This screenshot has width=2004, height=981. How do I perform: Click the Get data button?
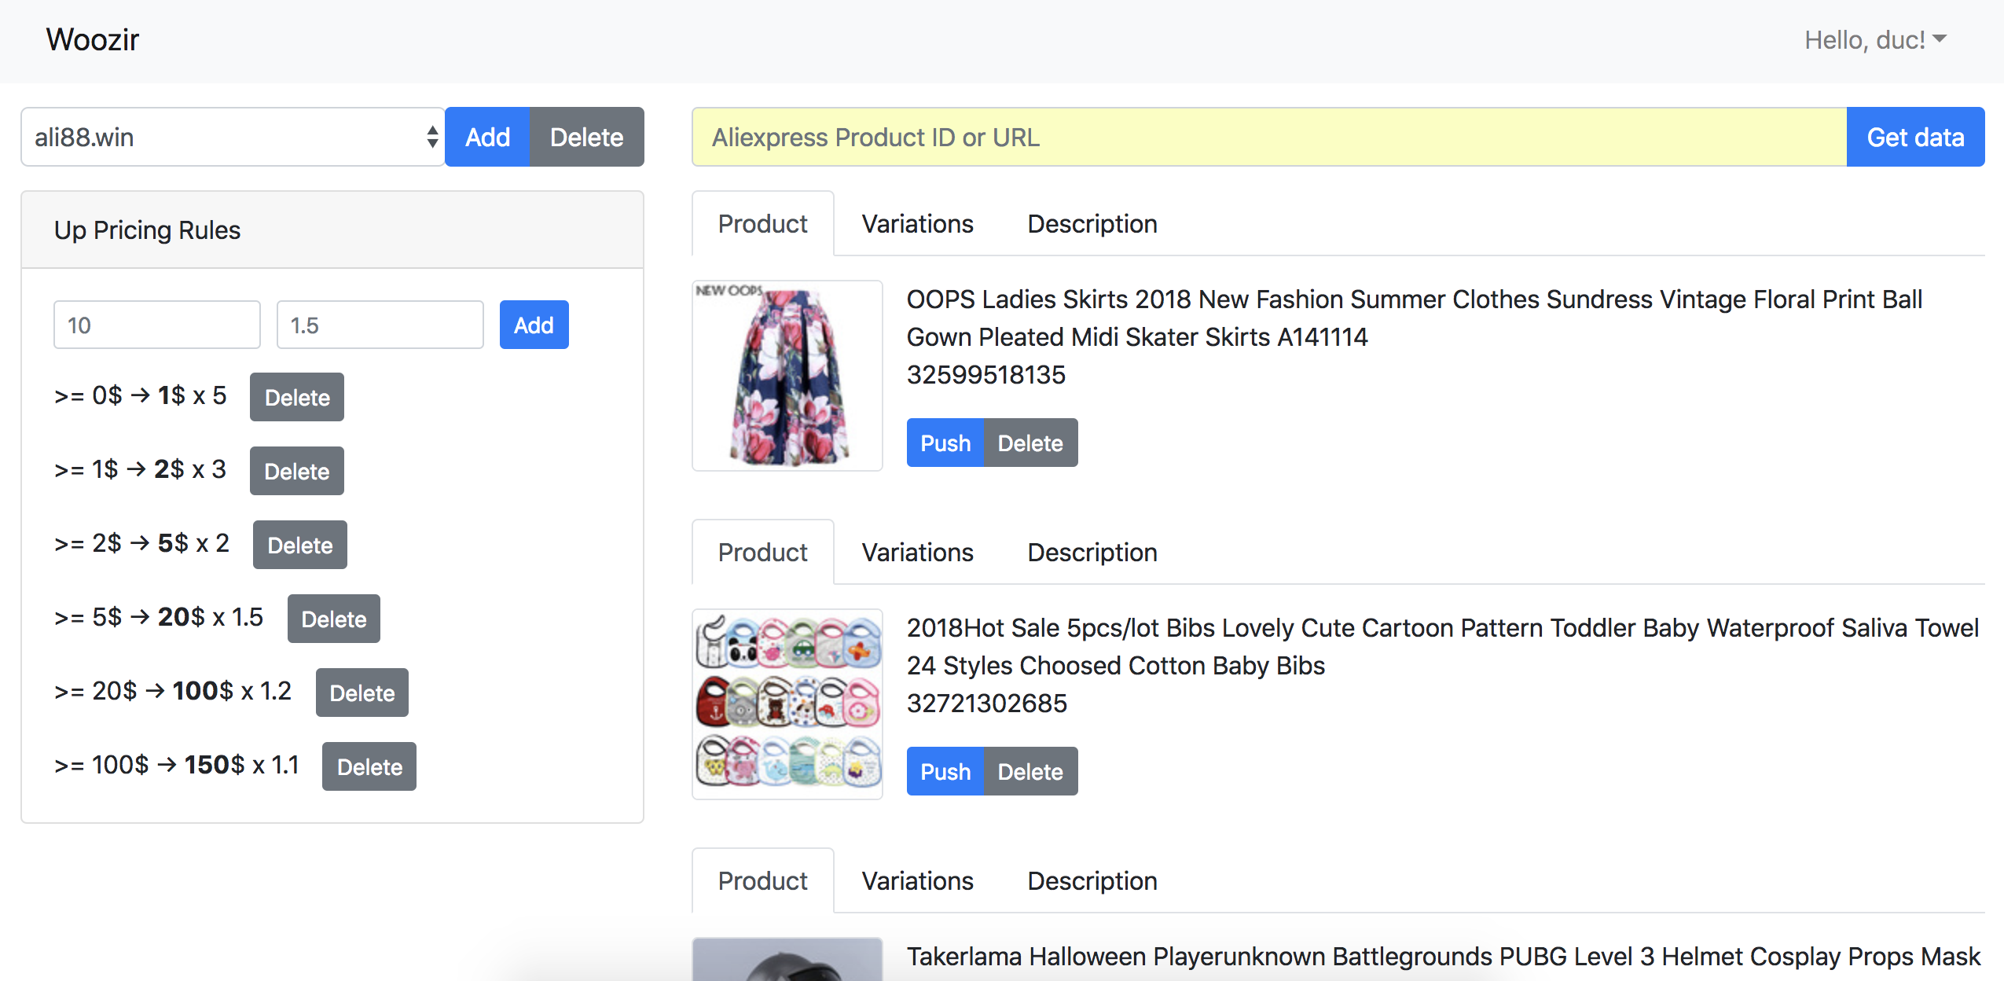pos(1915,137)
